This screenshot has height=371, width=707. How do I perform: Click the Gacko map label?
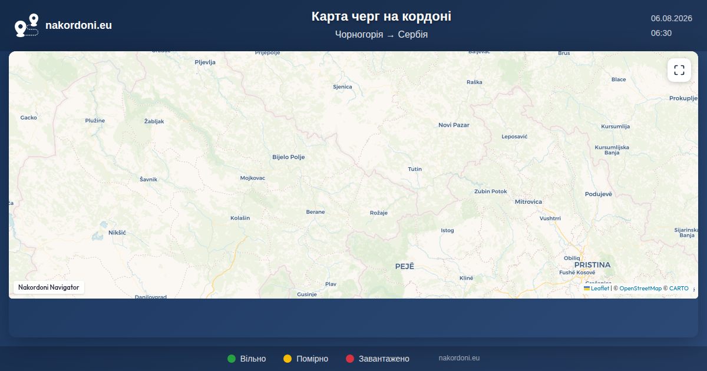(x=28, y=118)
